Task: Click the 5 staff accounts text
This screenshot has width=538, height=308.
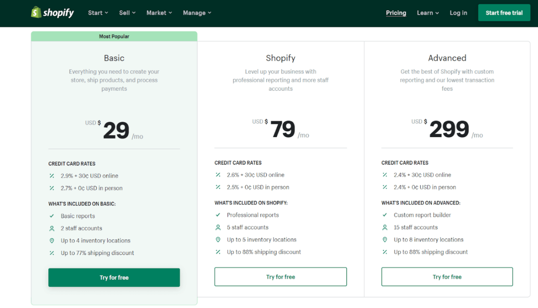Action: pyautogui.click(x=248, y=227)
